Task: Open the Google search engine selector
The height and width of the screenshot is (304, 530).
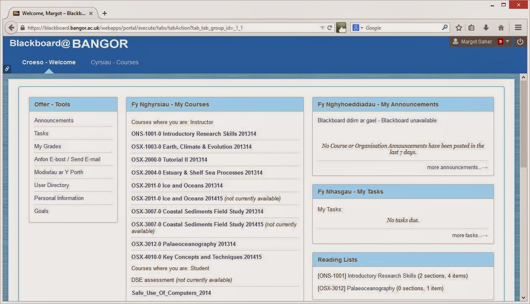Action: pyautogui.click(x=358, y=28)
